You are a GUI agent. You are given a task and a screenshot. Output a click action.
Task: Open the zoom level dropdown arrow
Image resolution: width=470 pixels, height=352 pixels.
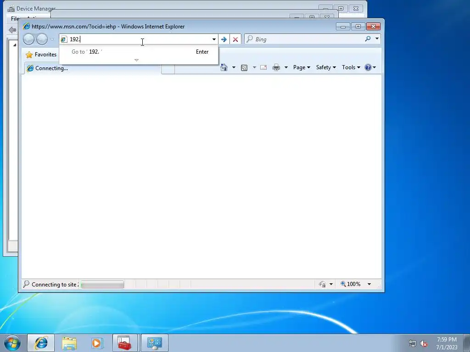click(x=369, y=284)
